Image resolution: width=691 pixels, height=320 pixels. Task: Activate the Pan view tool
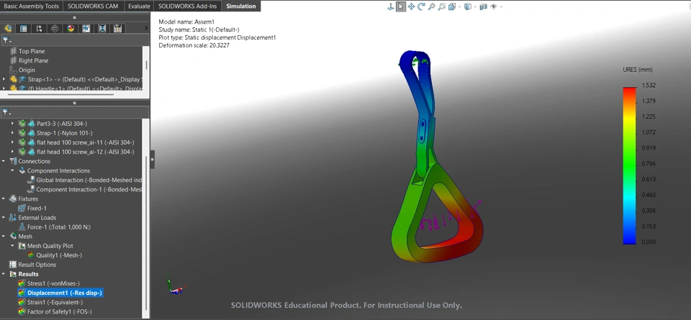pos(411,6)
